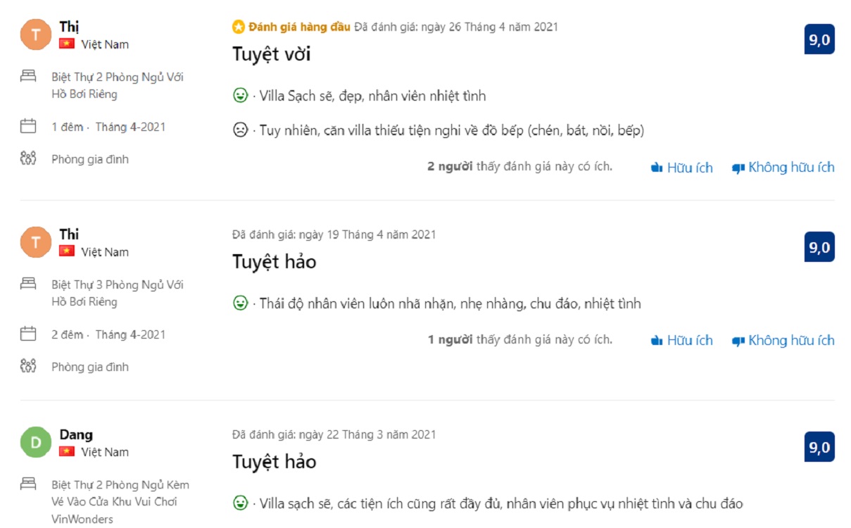Click the Biệt Thự 2 Phòng Ngủ Với Hồ Bơi Riêng text
The height and width of the screenshot is (528, 851).
[117, 85]
